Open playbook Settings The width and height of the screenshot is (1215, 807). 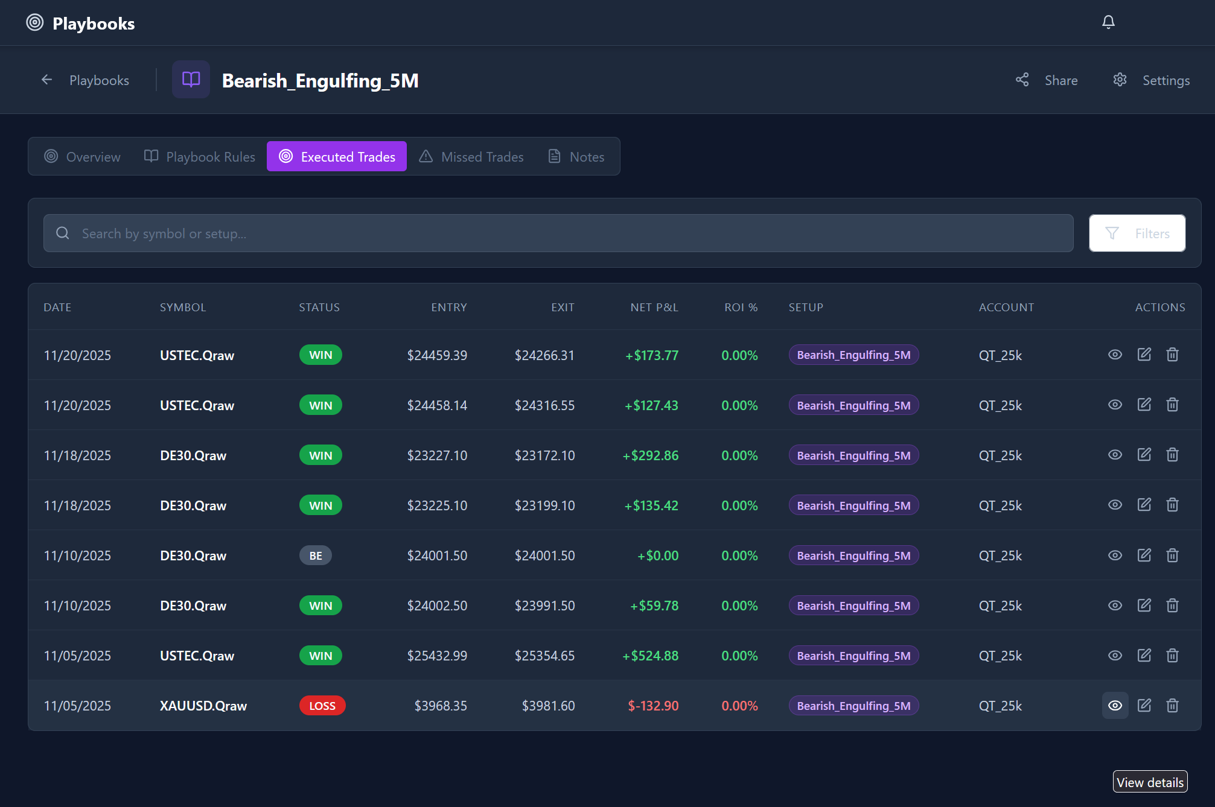tap(1152, 80)
